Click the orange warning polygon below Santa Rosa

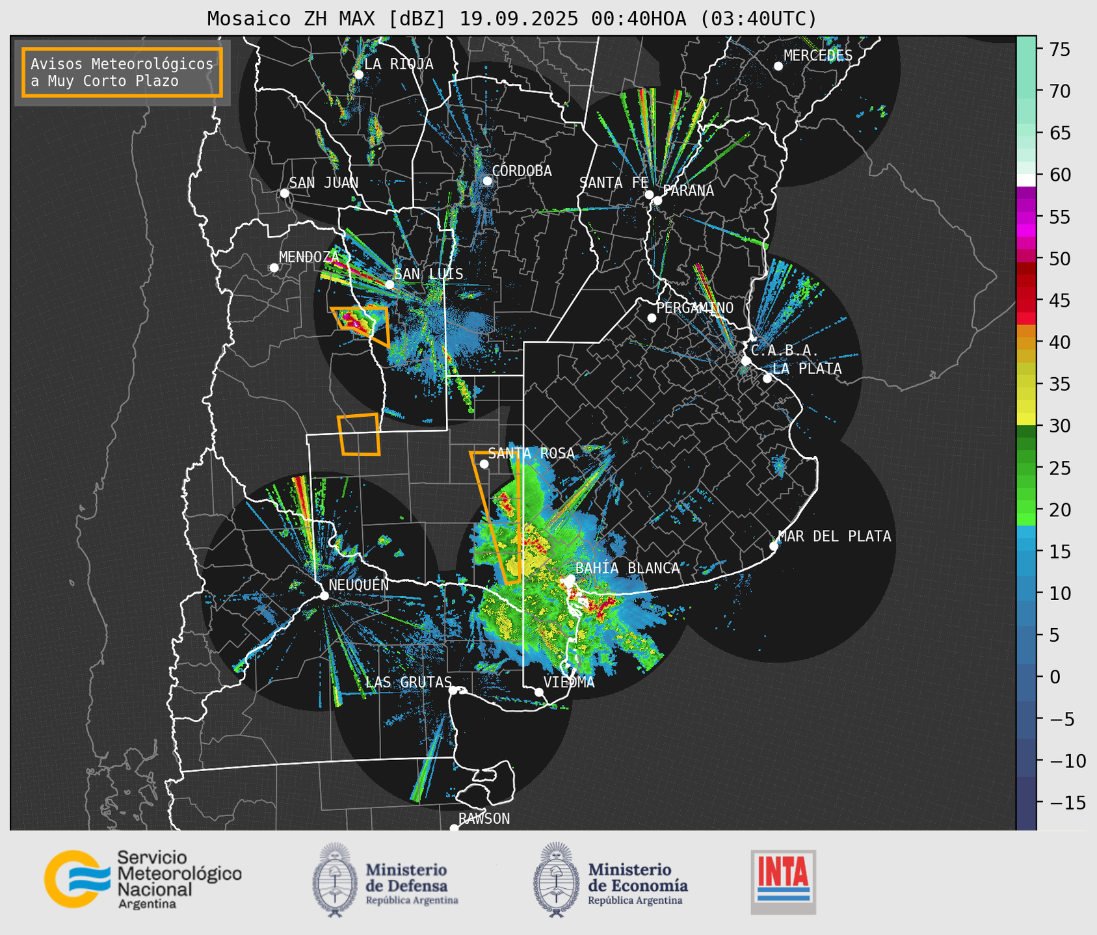click(496, 518)
